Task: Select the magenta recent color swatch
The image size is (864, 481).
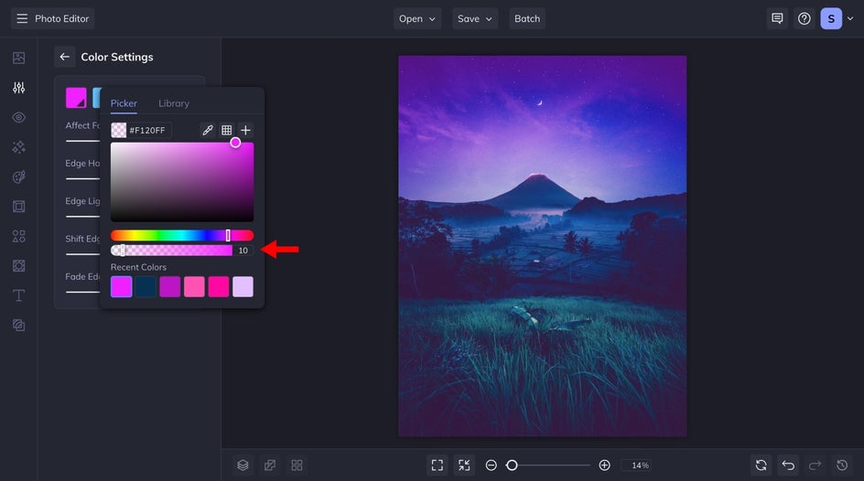Action: [121, 287]
